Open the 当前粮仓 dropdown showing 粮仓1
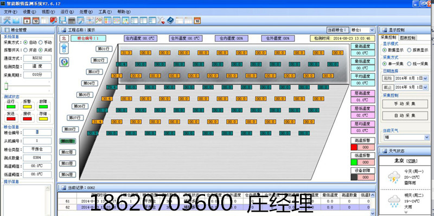Image resolution: width=434 pixels, height=216 pixels. tap(372, 30)
